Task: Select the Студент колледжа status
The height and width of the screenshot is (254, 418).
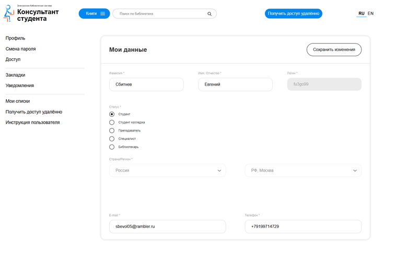Action: [x=112, y=123]
